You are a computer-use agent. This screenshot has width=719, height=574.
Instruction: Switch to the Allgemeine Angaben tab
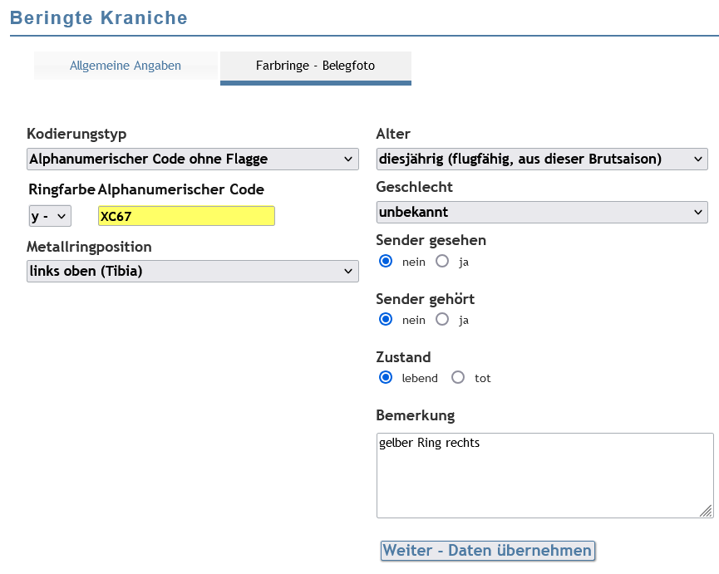point(126,66)
